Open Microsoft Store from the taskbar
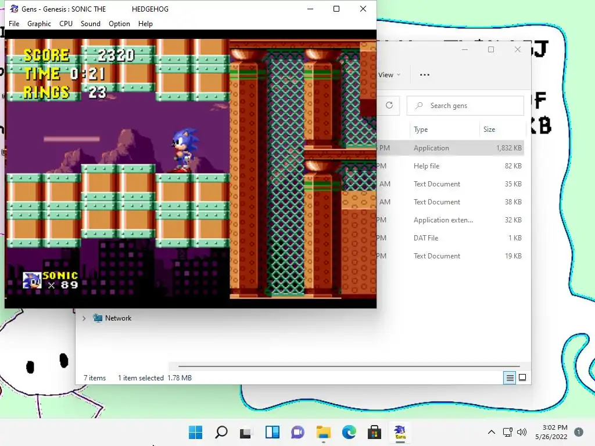The width and height of the screenshot is (595, 446). (374, 432)
